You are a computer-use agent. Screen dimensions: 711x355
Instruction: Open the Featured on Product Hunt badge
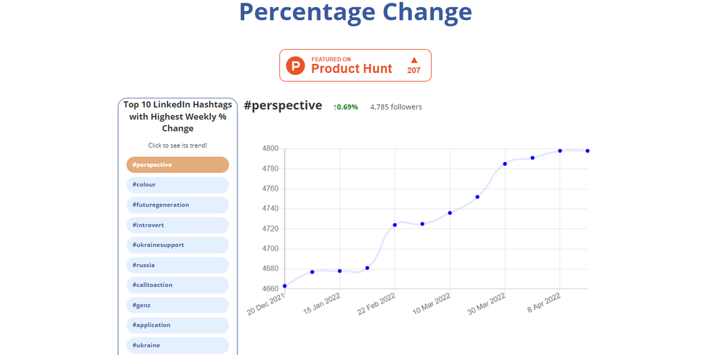[x=355, y=65]
